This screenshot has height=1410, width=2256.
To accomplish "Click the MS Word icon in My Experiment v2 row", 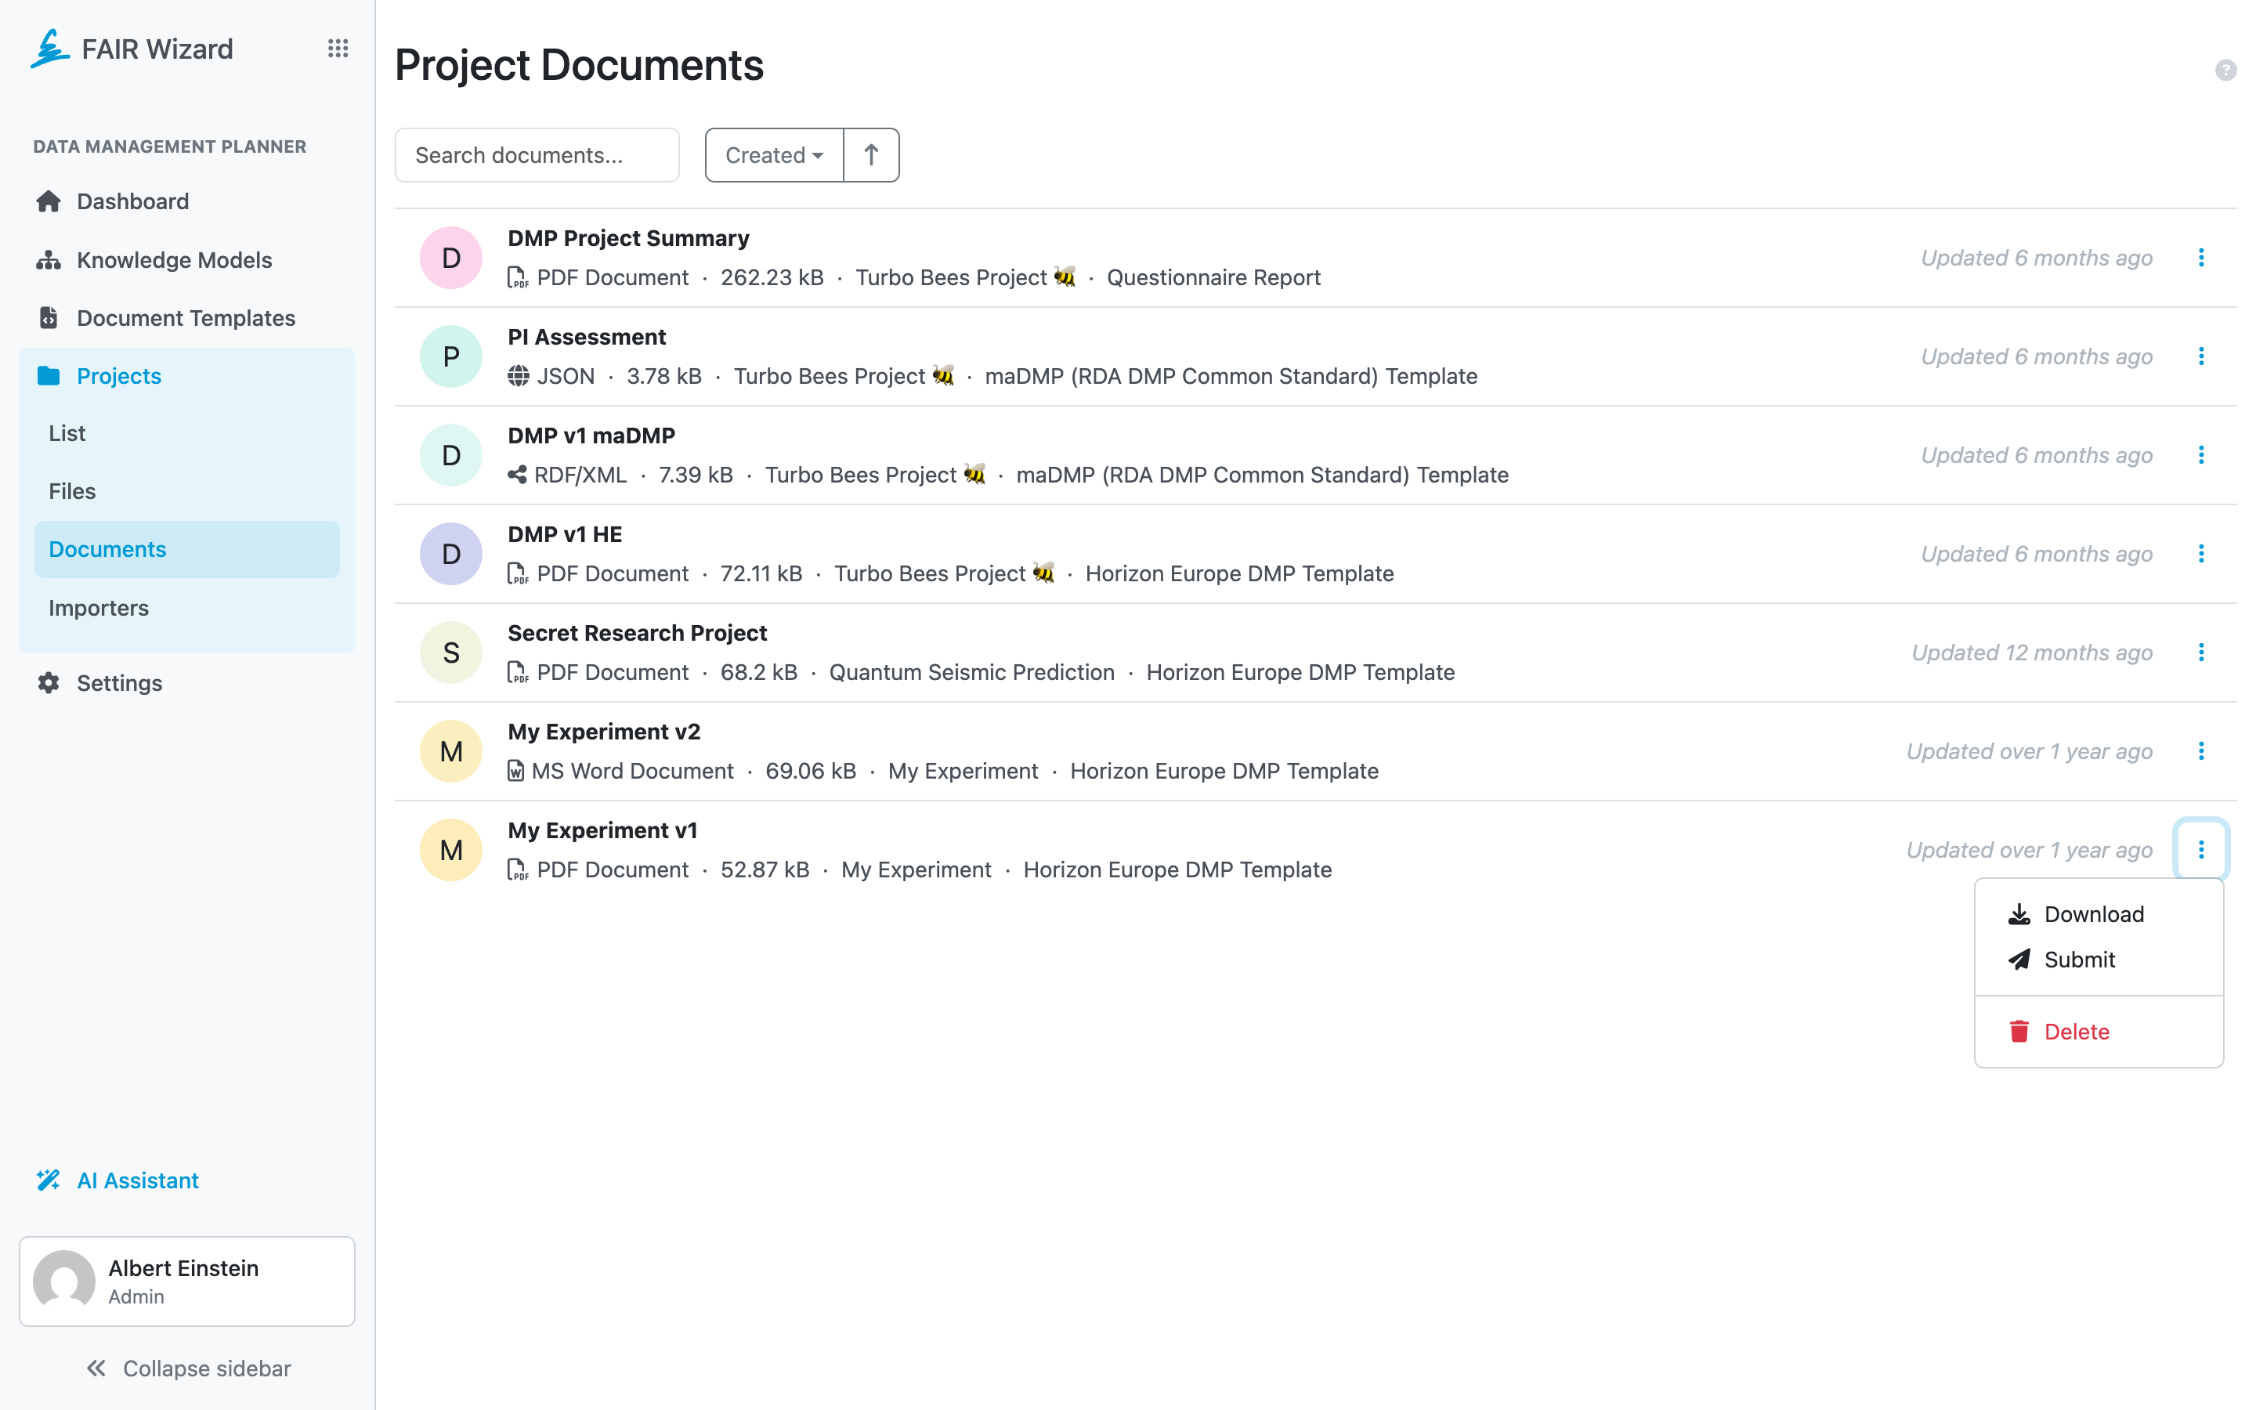I will 515,772.
